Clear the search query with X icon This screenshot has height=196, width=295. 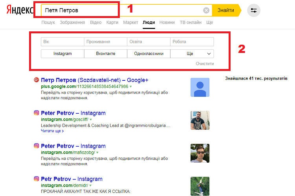[x=206, y=11]
